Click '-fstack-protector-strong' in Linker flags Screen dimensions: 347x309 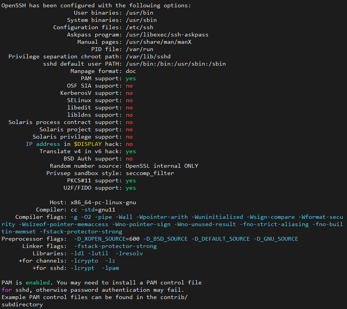(x=115, y=246)
